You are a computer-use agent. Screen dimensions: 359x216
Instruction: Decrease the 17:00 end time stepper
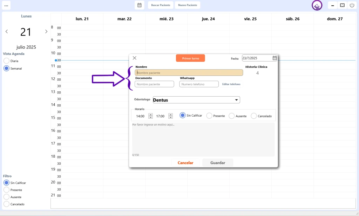point(170,117)
